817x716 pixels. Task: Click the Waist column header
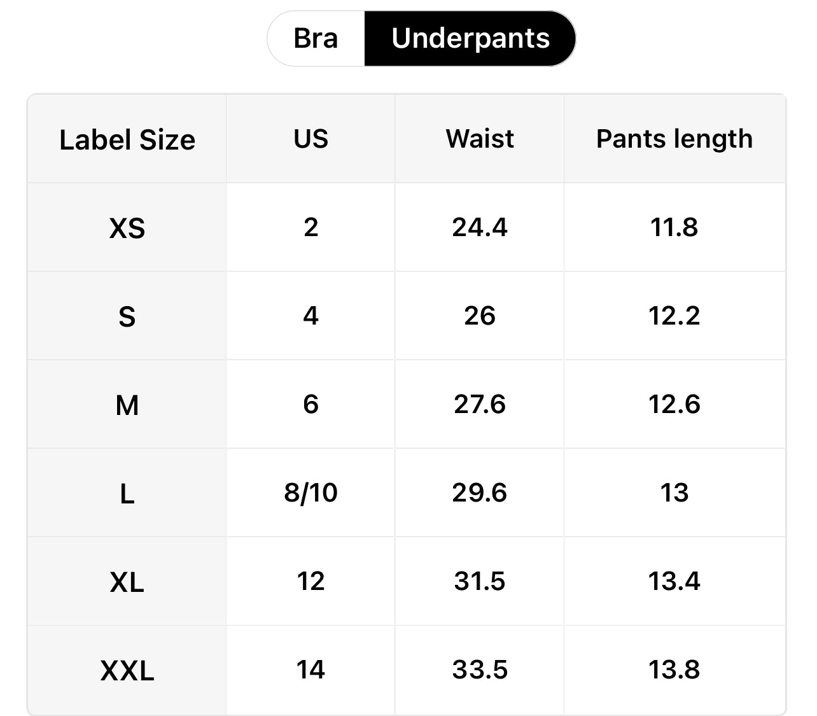(x=480, y=139)
